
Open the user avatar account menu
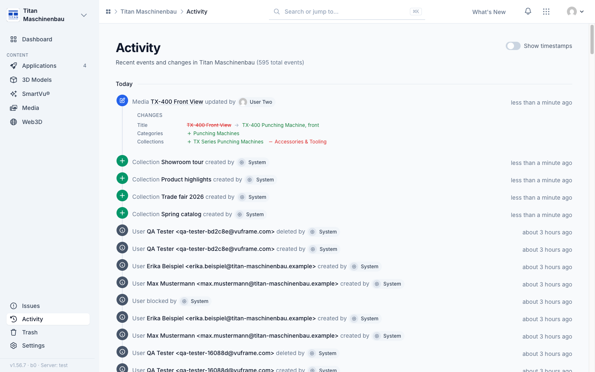(575, 12)
